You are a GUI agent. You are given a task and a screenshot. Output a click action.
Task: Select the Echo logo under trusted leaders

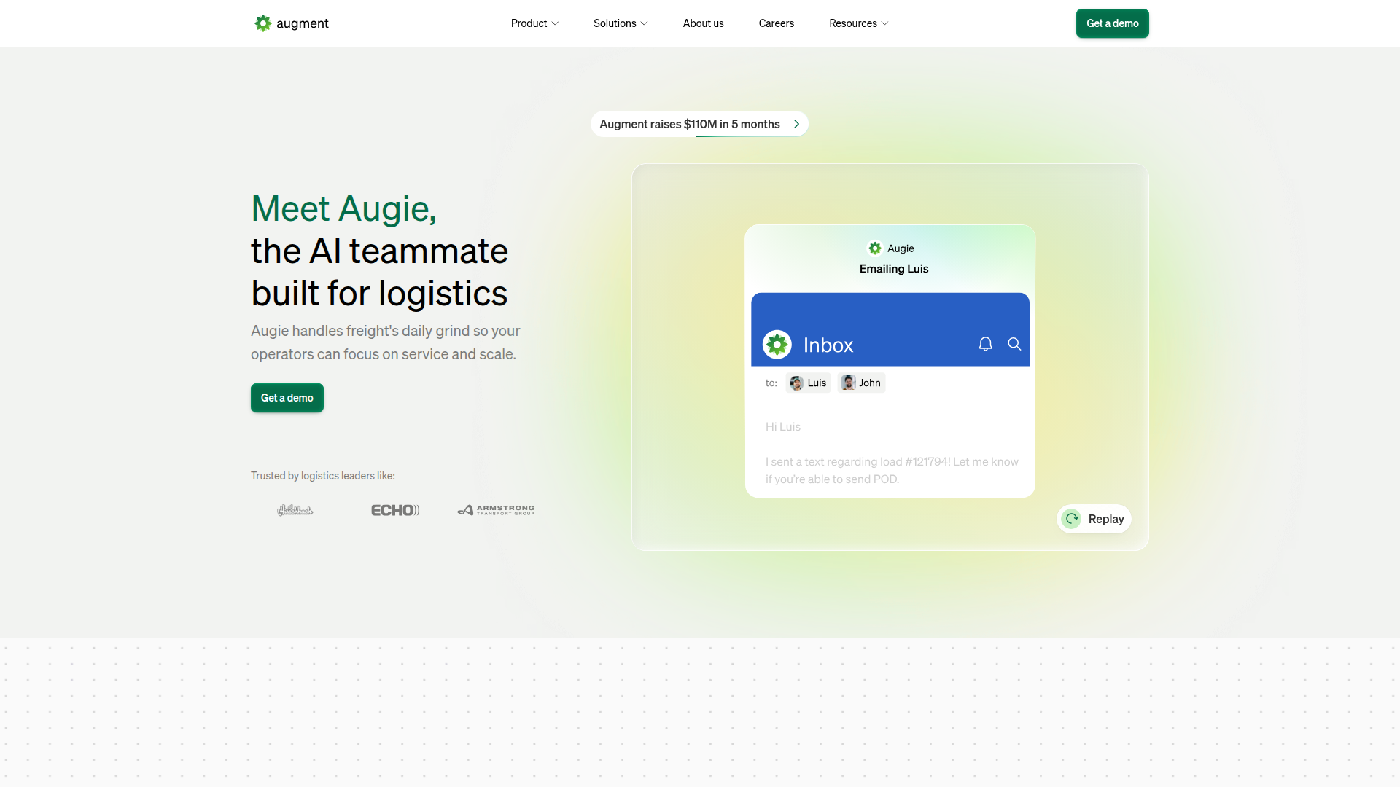(394, 509)
